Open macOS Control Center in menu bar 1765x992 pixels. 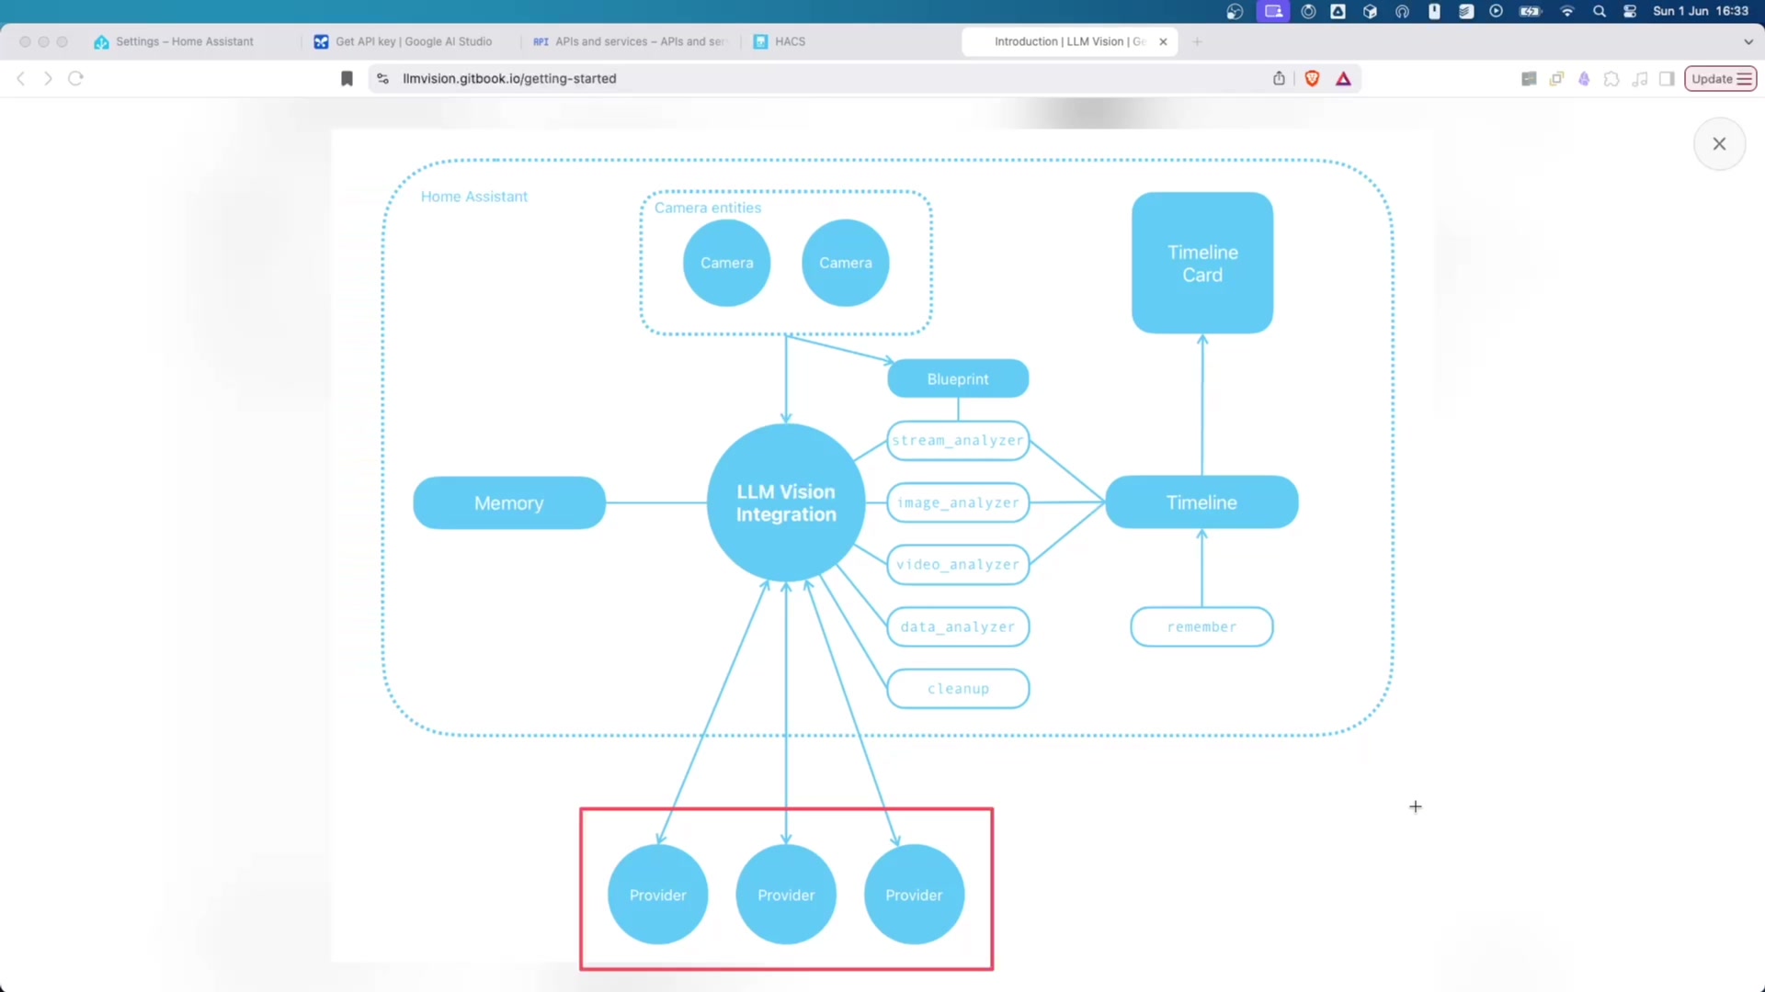click(x=1630, y=11)
